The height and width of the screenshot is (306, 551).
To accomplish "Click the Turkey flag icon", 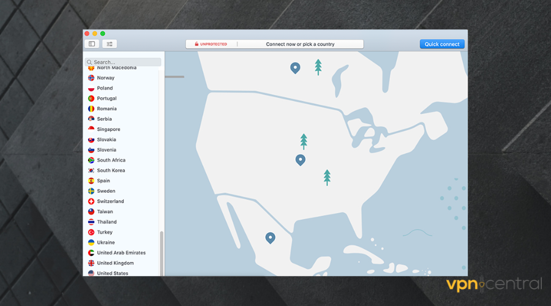I will 91,232.
